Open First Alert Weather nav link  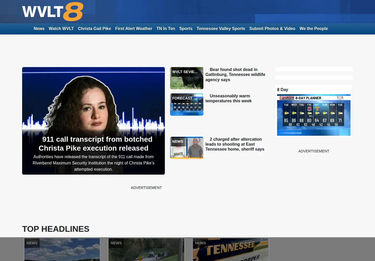coord(134,29)
